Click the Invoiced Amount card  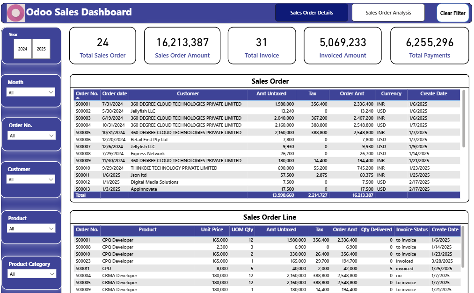pos(343,46)
